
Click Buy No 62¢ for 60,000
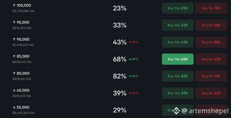211,93
